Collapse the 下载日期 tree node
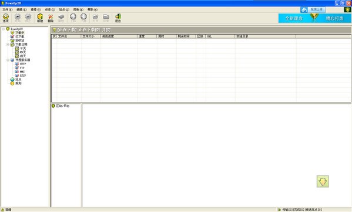The image size is (352, 212). point(8,45)
